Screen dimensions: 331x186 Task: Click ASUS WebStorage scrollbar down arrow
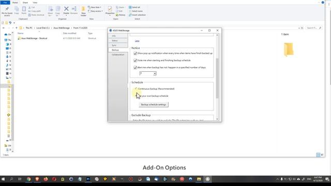pyautogui.click(x=217, y=119)
